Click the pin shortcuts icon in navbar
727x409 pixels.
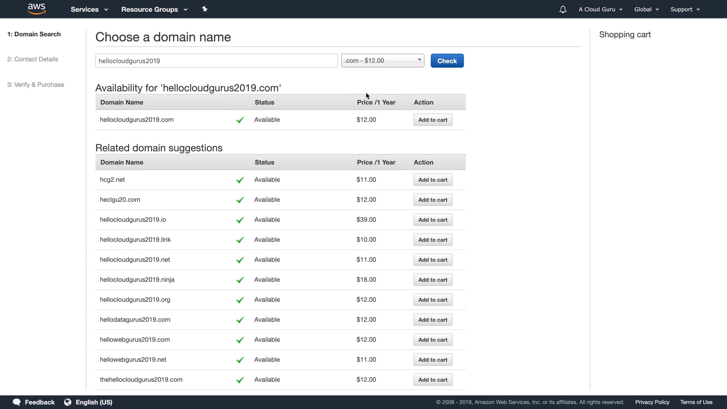(x=205, y=9)
